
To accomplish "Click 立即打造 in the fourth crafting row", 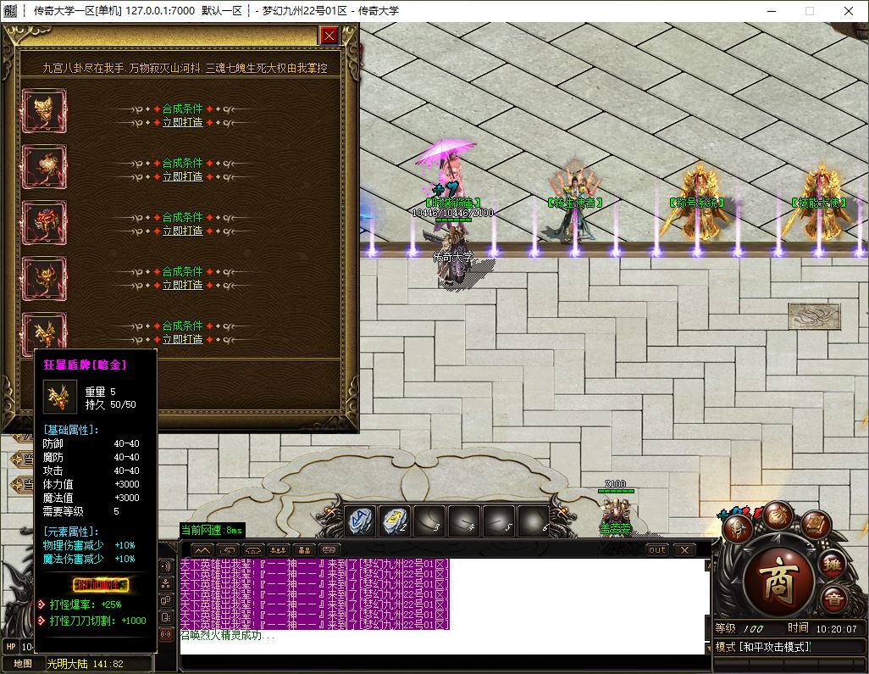I will 182,285.
